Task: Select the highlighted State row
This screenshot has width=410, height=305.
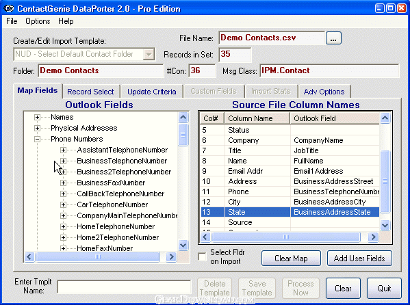Action: pos(290,212)
